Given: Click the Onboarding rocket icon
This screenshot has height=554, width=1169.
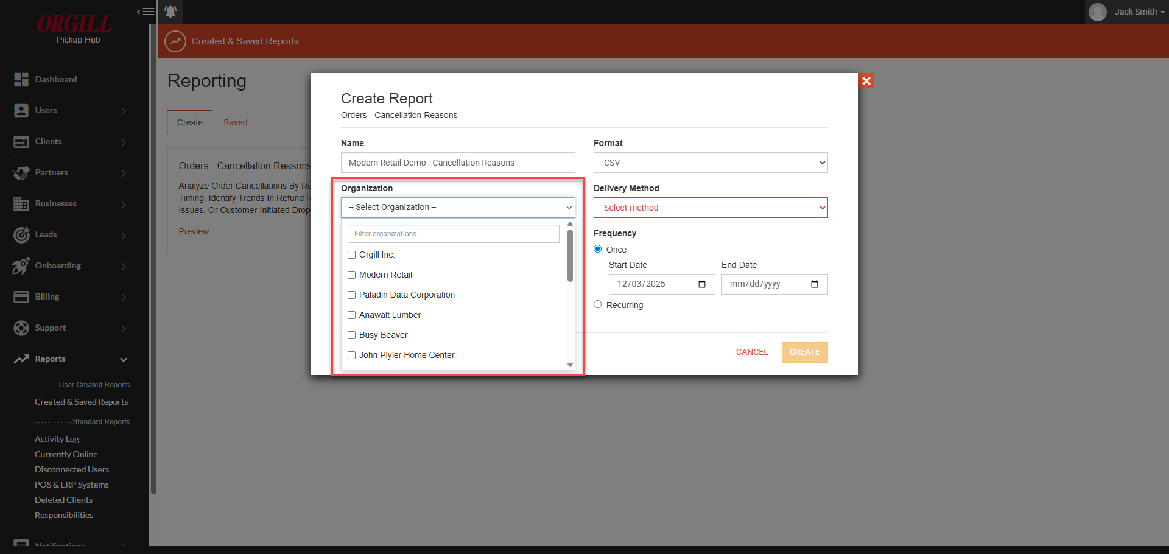Looking at the screenshot, I should pyautogui.click(x=21, y=266).
